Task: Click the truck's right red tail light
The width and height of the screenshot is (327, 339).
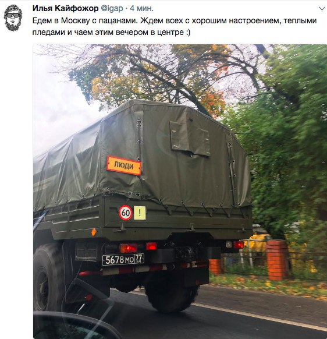Action: click(x=238, y=245)
